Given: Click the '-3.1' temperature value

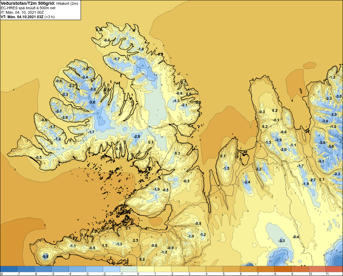Looking at the screenshot, I should tap(321, 161).
